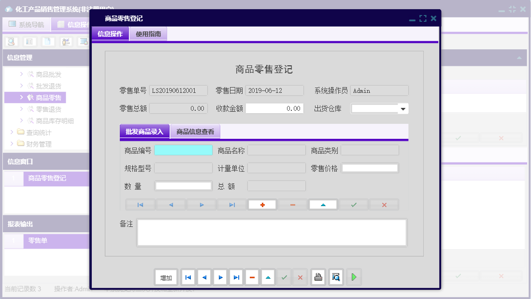The image size is (531, 299).
Task: Click inside the 商品编号 input field
Action: [x=184, y=150]
